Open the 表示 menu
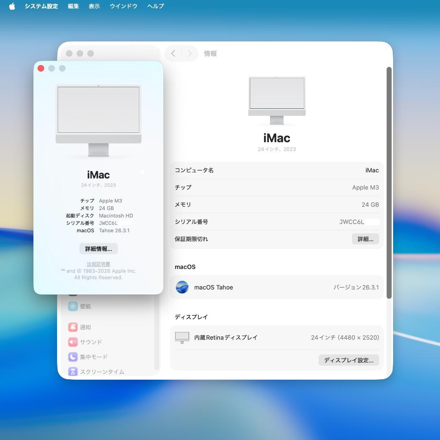 94,6
